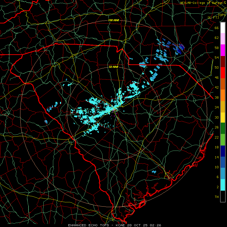This screenshot has width=227, height=227.
Task: Select the bright red legend swatch
Action: click(x=223, y=73)
